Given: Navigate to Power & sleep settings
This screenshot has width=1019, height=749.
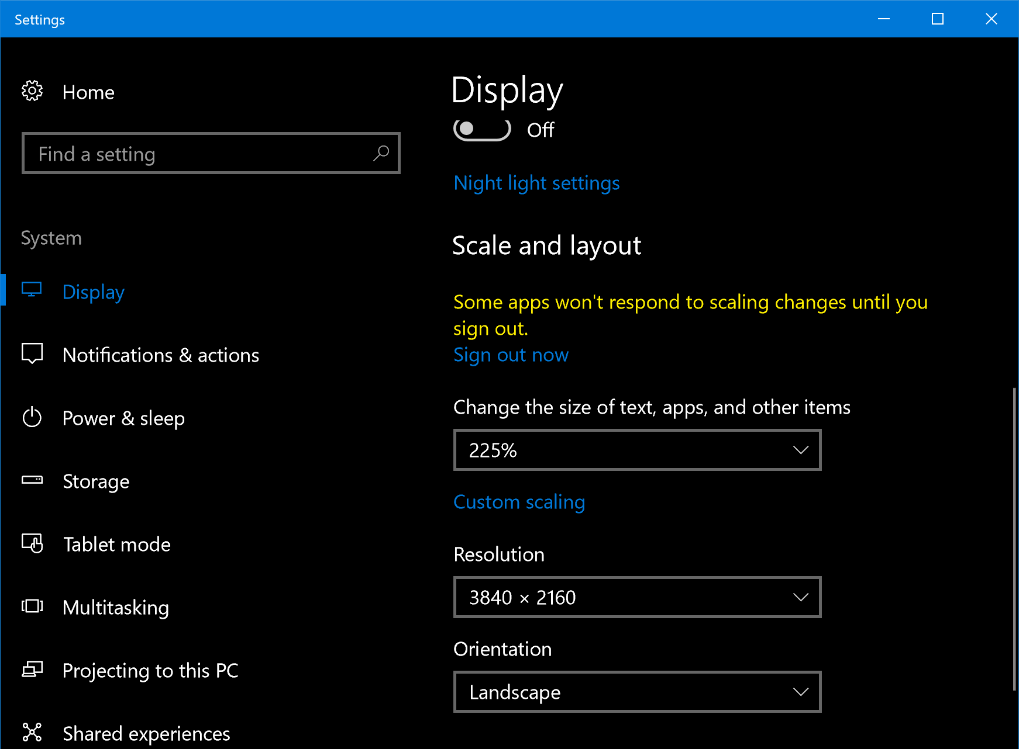Looking at the screenshot, I should [123, 417].
